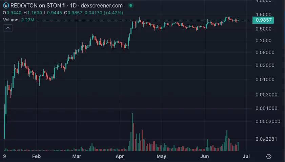The width and height of the screenshot is (285, 162).
Task: Click the 0.01000 price scale label
Action: coord(264,80)
